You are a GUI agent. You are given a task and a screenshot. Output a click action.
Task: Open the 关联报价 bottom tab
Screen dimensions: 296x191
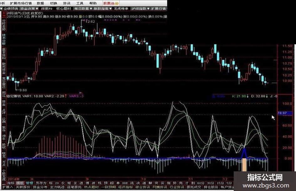point(23,187)
